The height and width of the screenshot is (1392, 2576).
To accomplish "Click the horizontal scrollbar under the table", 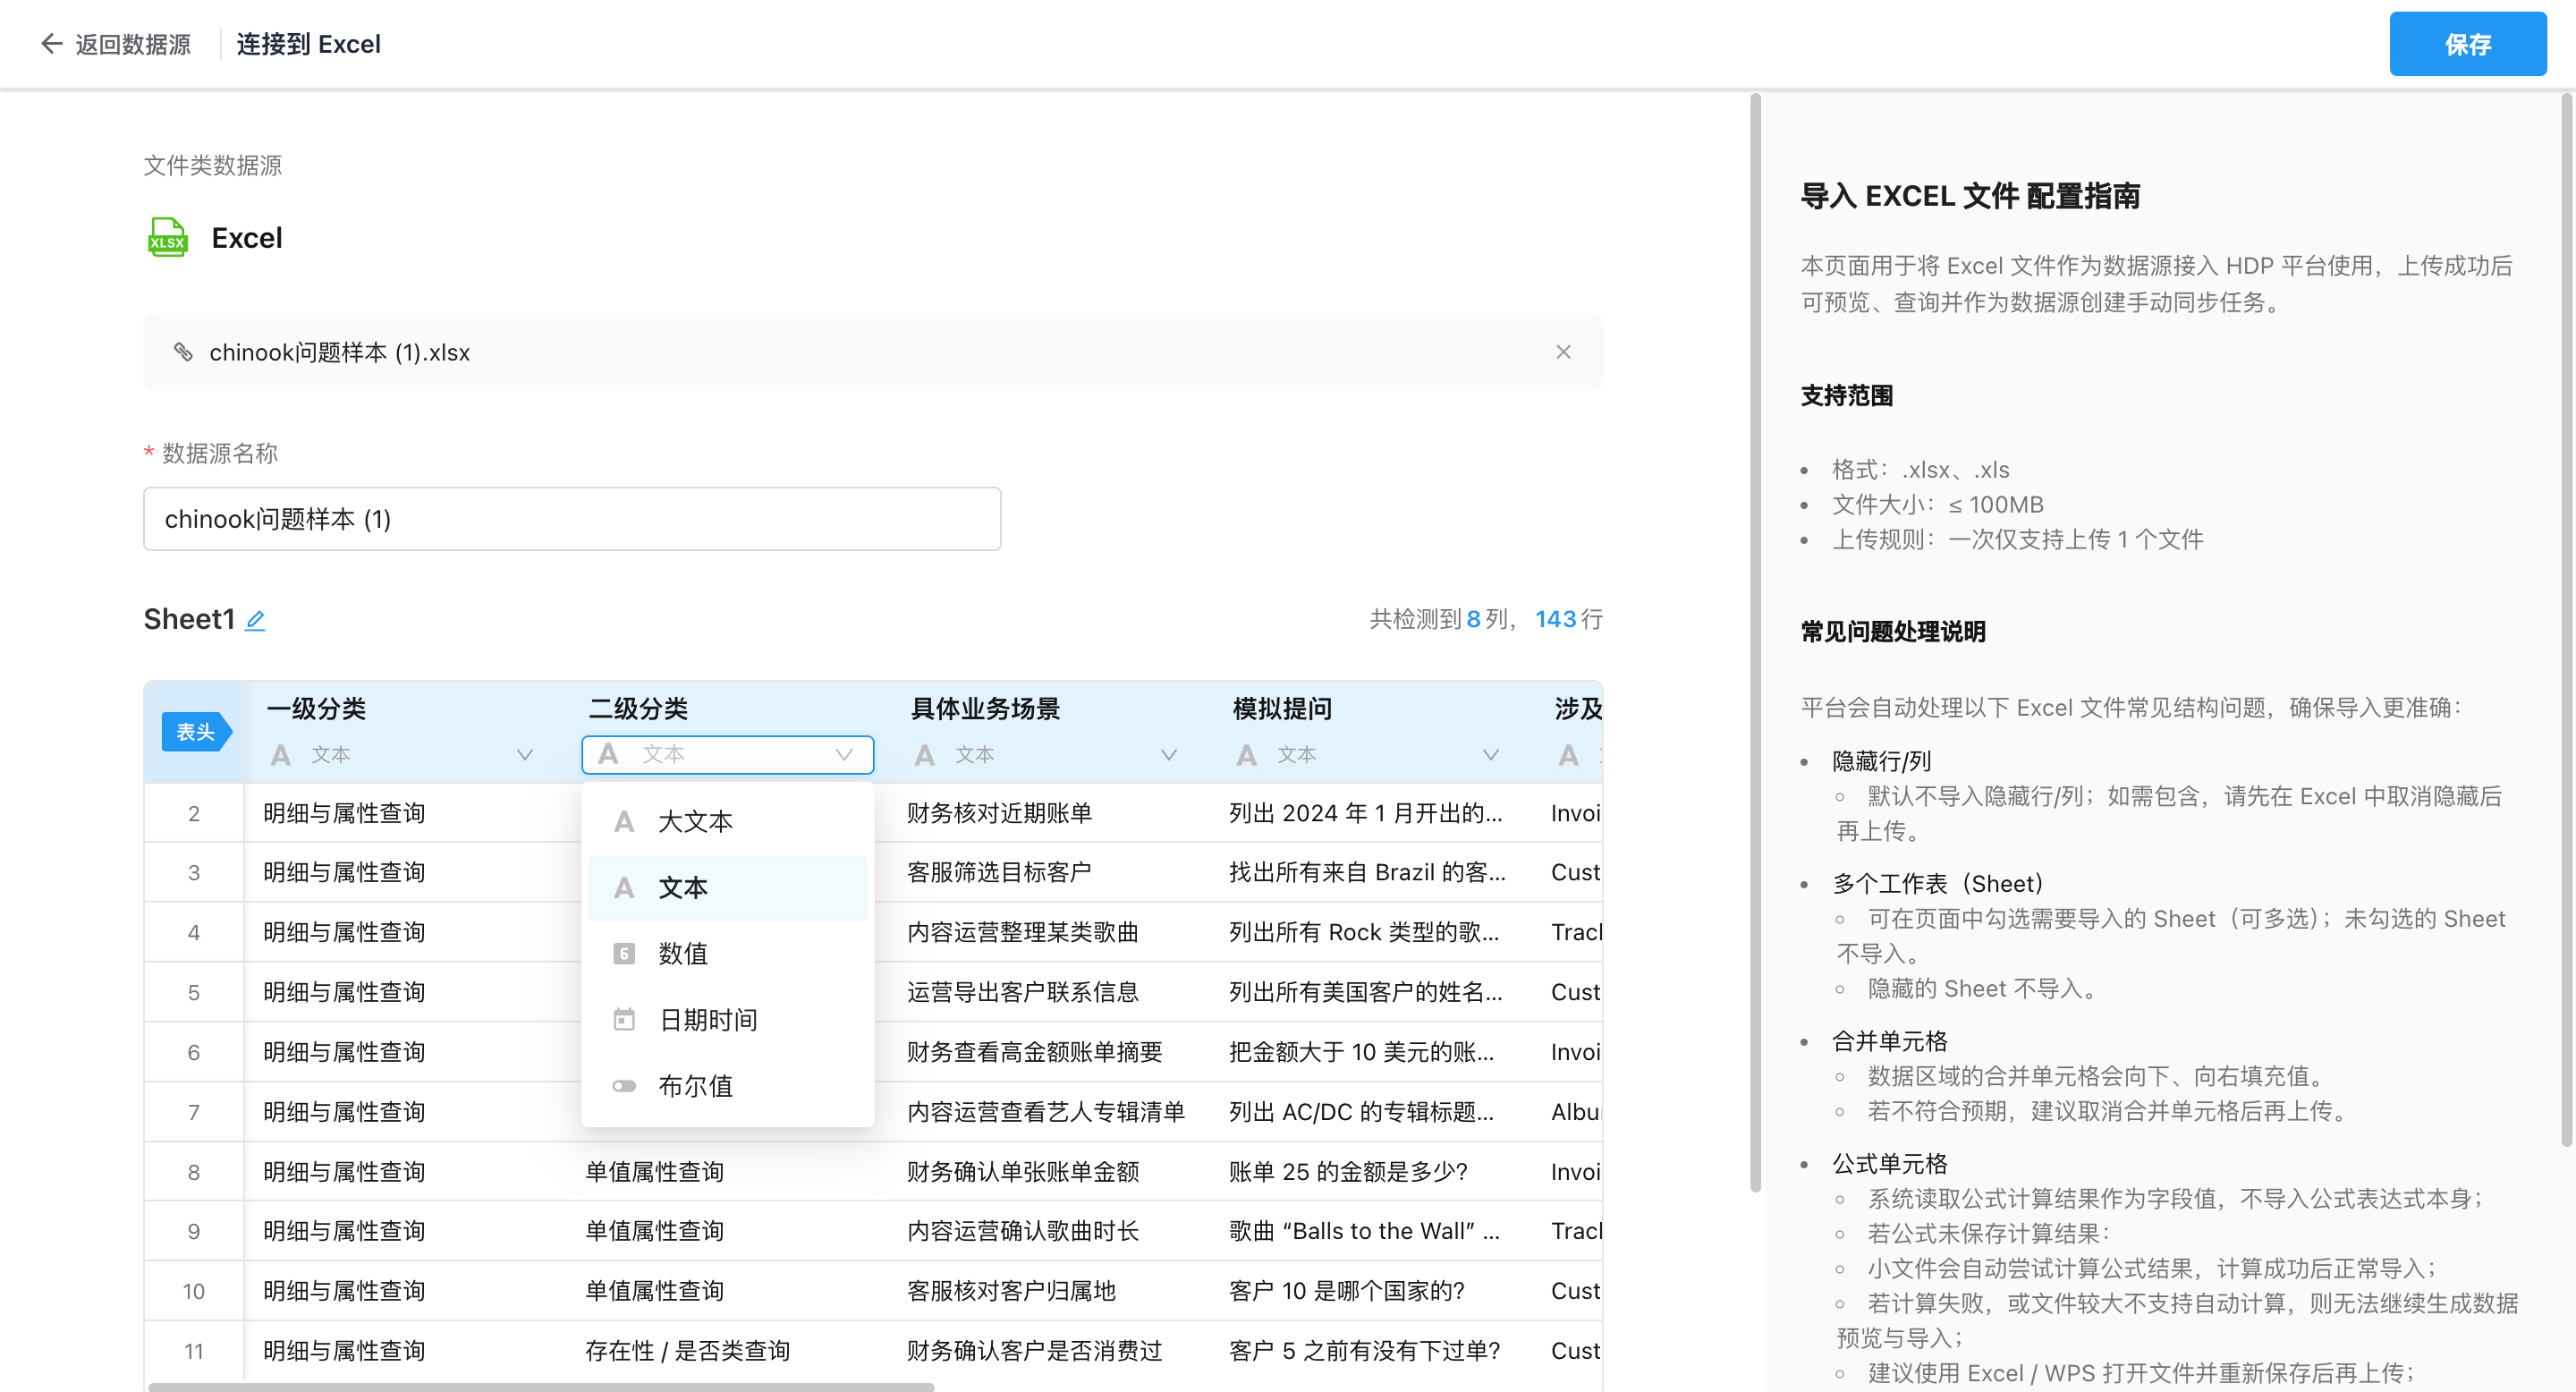I will pyautogui.click(x=541, y=1386).
